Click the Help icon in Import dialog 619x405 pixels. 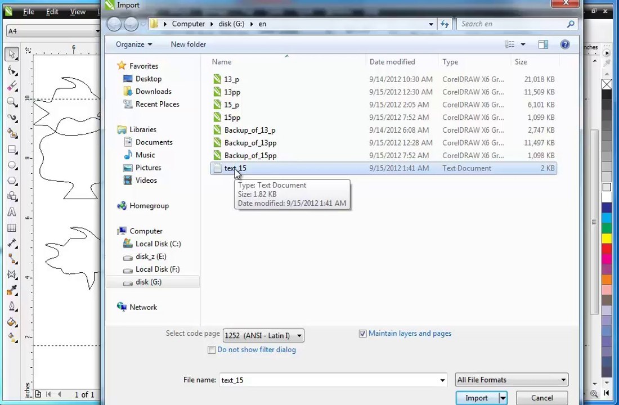click(565, 44)
